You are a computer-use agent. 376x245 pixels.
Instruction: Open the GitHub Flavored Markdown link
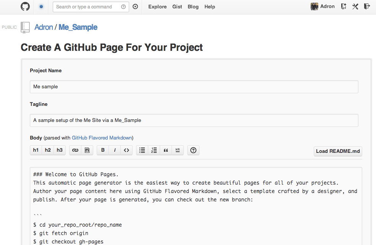click(102, 138)
